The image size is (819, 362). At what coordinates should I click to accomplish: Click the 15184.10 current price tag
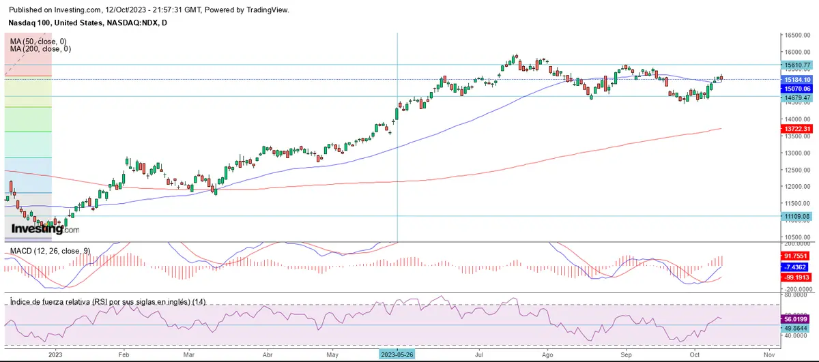(x=796, y=80)
